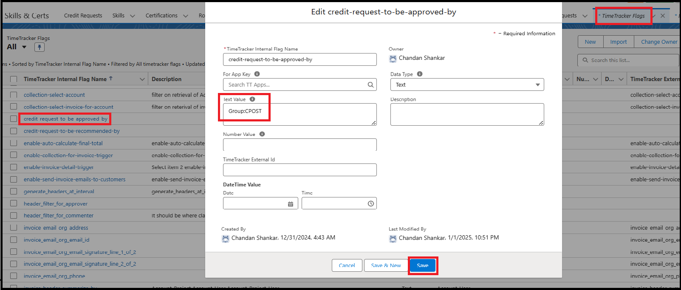Open the generate_headers_at_interval record link
Image resolution: width=681 pixels, height=290 pixels.
59,191
